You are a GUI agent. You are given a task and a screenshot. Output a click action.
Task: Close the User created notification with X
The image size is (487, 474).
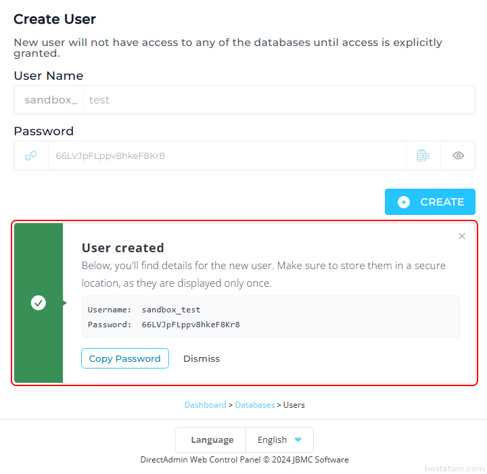coord(462,236)
